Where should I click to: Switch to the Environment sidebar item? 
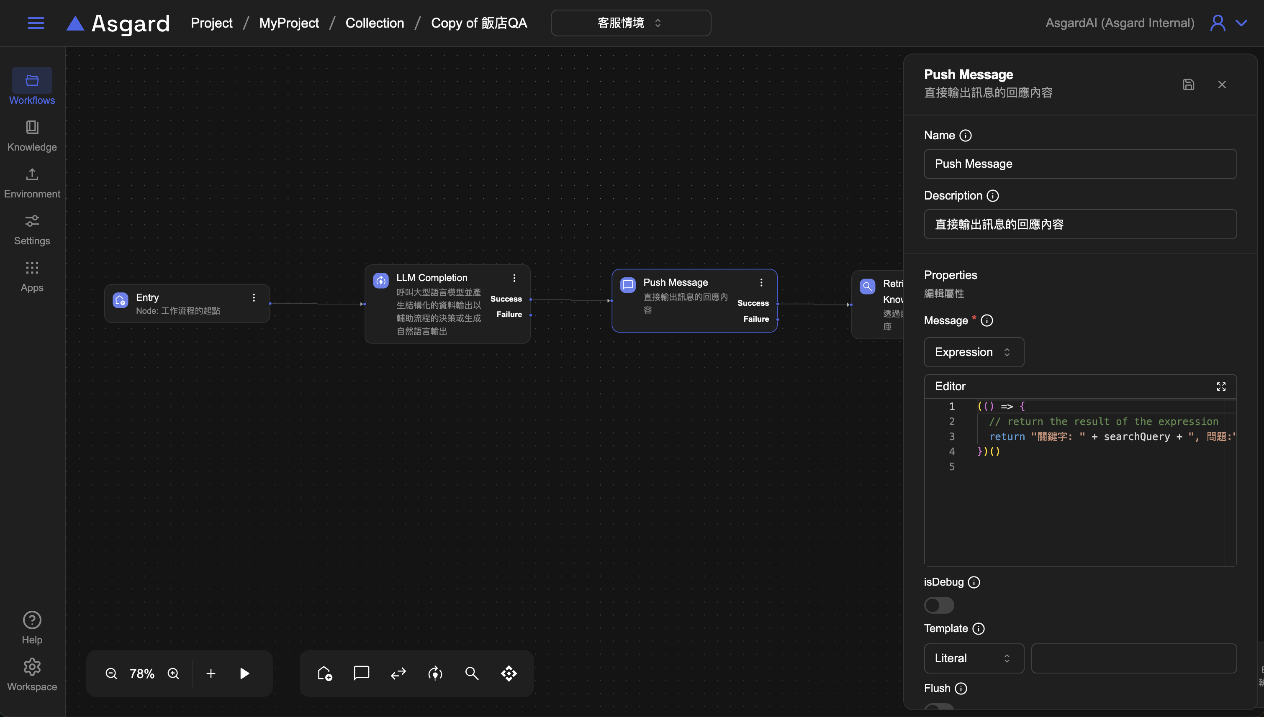(32, 183)
